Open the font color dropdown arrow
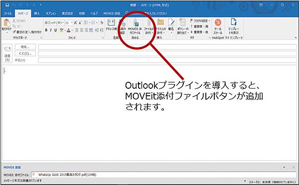 (72, 30)
